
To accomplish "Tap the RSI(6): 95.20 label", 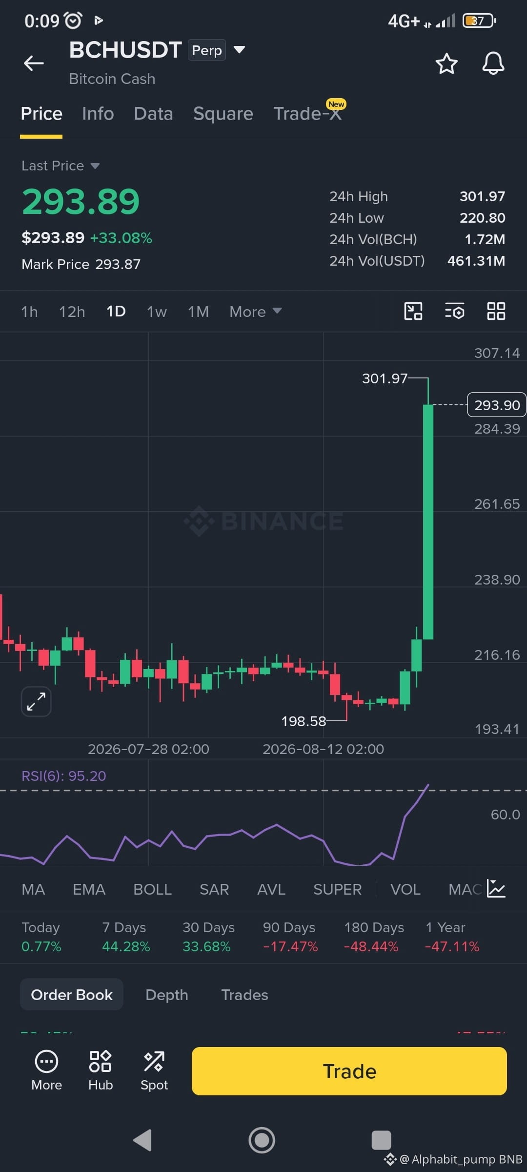I will pyautogui.click(x=63, y=776).
